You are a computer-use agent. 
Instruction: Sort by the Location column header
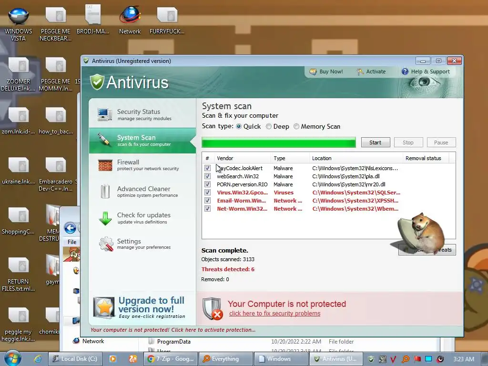(356, 158)
